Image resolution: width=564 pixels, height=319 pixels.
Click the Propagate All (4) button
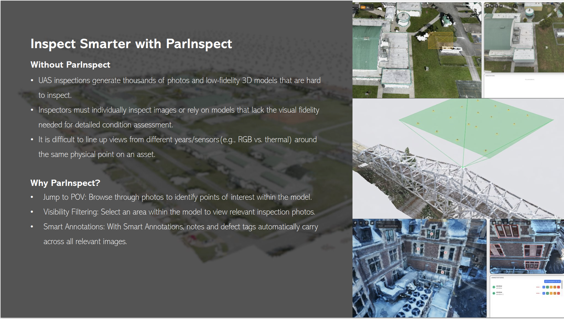click(x=552, y=281)
